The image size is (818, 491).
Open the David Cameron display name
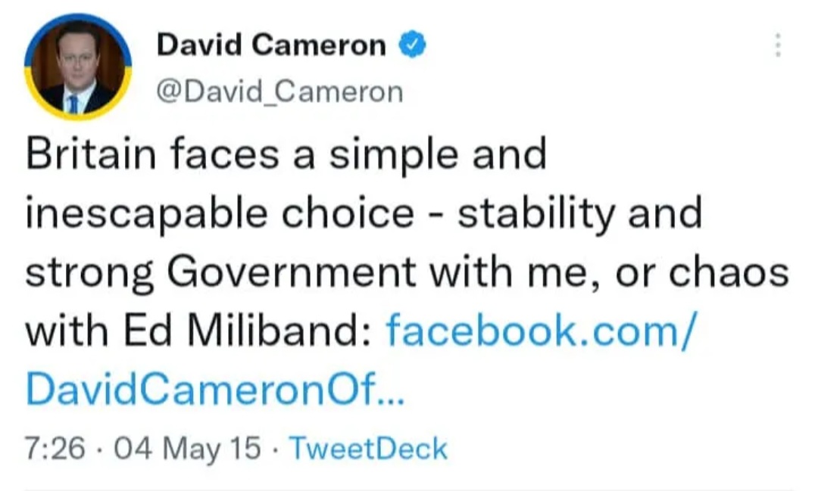click(x=271, y=45)
